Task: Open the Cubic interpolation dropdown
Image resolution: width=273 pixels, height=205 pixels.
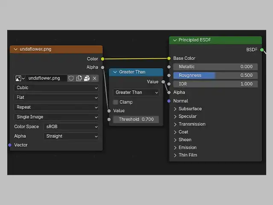Action: 56,88
